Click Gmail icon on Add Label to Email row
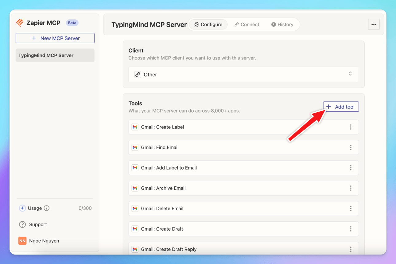This screenshot has height=264, width=396. pyautogui.click(x=135, y=168)
